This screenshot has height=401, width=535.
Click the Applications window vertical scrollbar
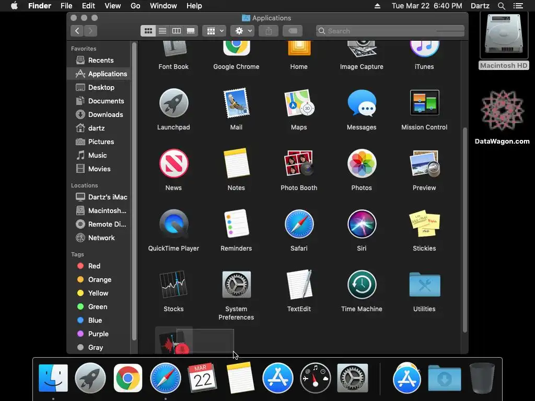click(464, 230)
